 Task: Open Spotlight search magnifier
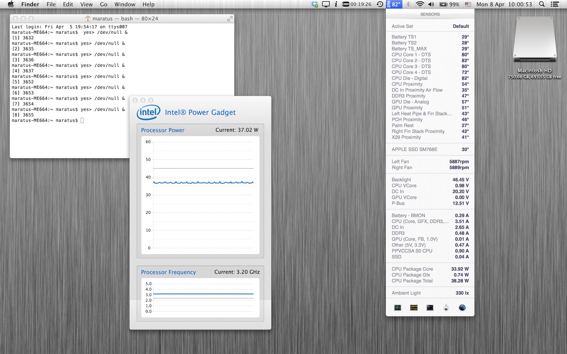tap(542, 4)
